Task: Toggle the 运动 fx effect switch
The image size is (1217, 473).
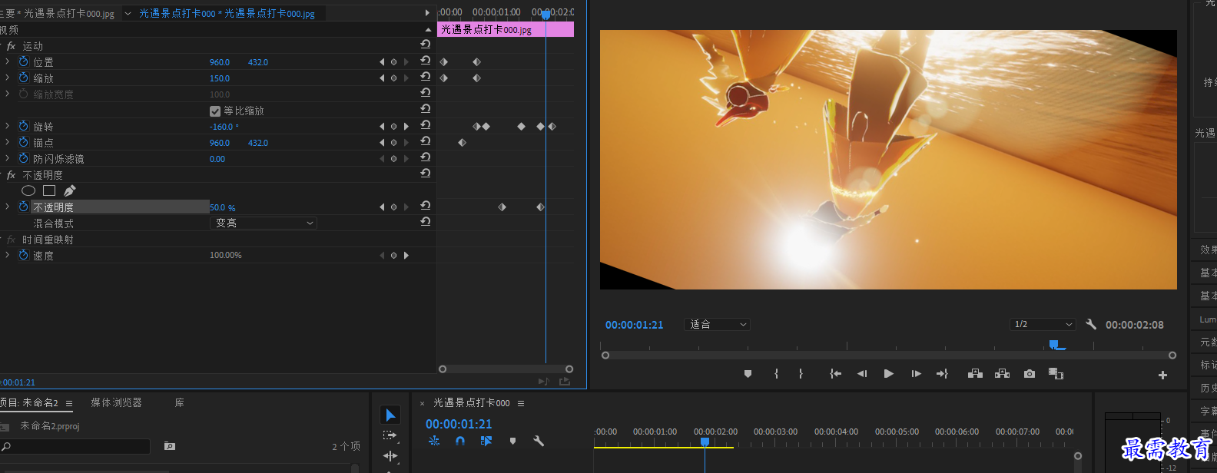Action: click(11, 46)
